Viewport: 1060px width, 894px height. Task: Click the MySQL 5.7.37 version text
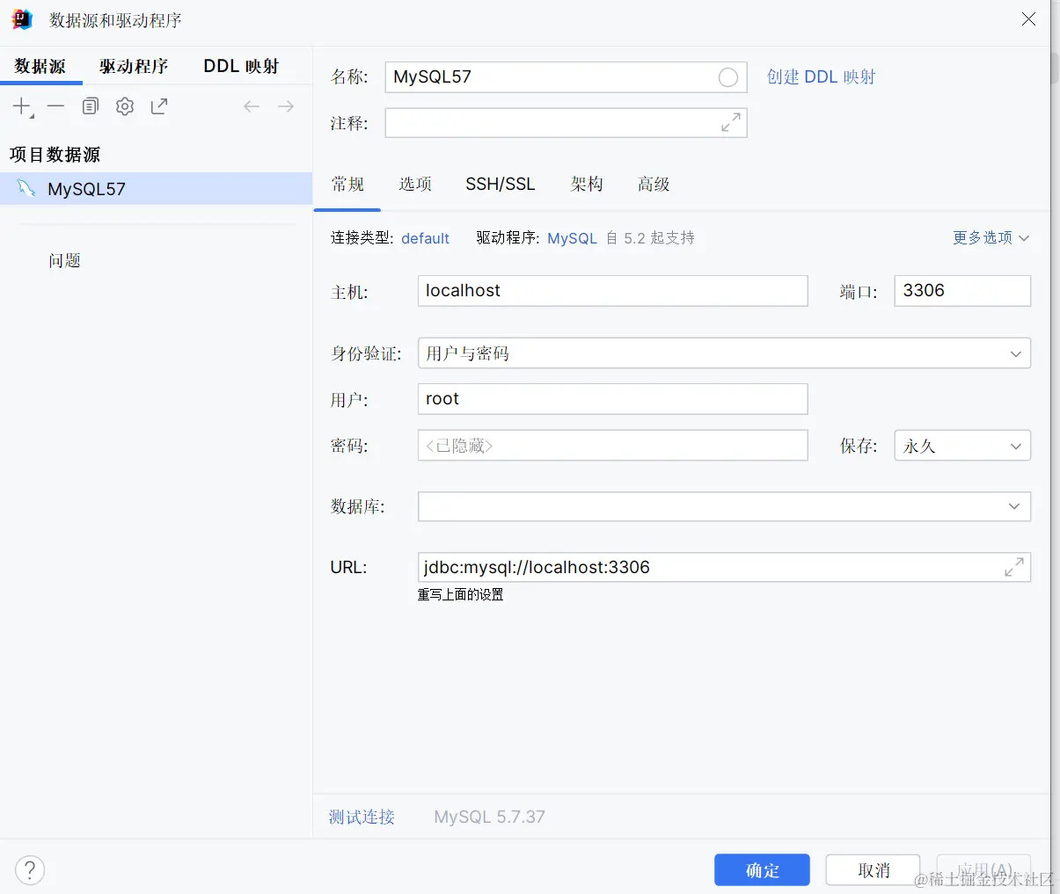click(489, 817)
